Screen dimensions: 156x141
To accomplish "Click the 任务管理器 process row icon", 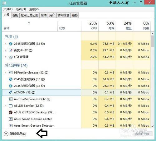I will (x=11, y=57).
